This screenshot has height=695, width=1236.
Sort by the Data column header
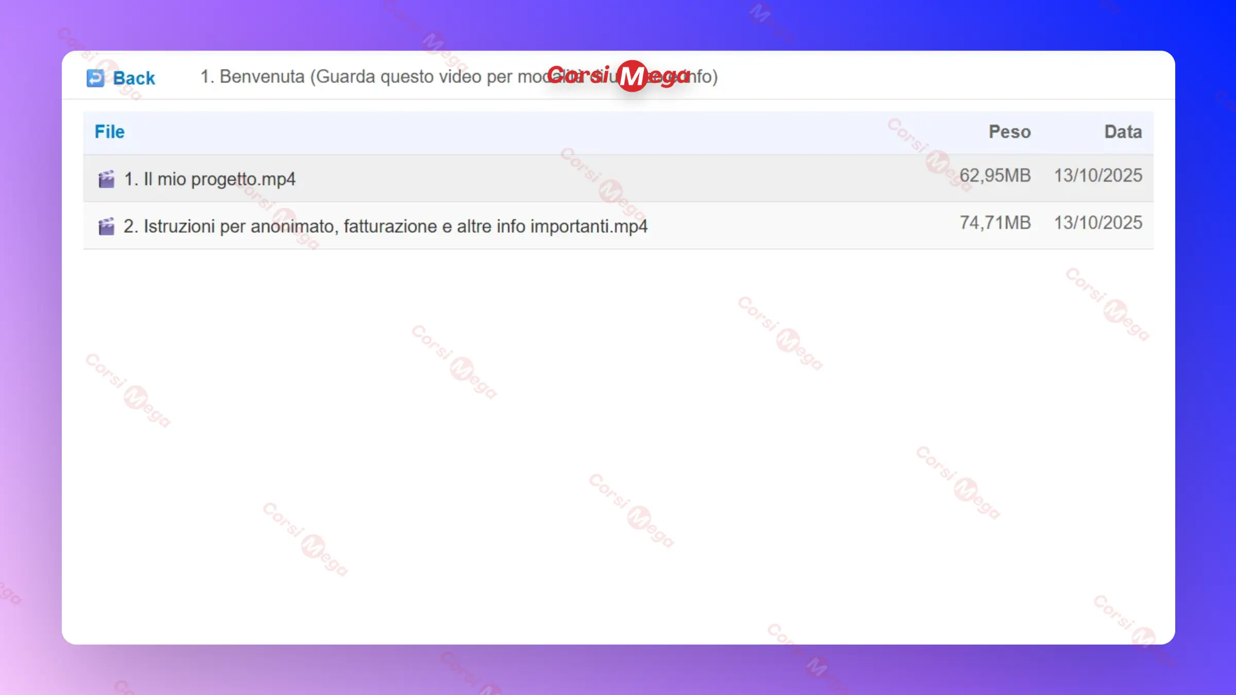tap(1123, 132)
